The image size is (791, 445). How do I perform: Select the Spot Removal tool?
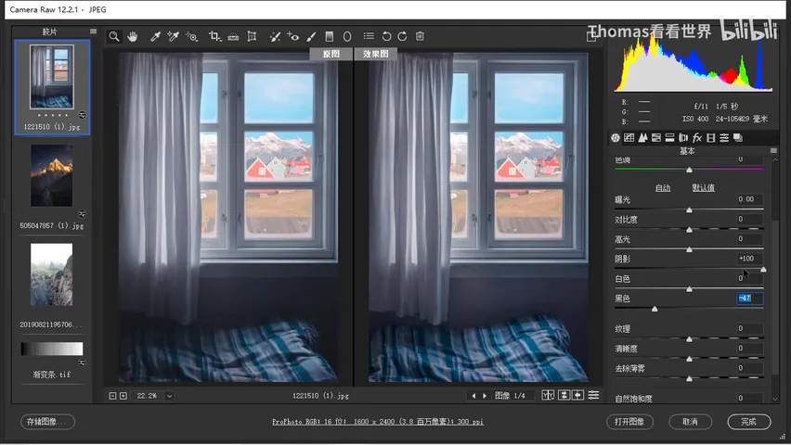point(275,36)
